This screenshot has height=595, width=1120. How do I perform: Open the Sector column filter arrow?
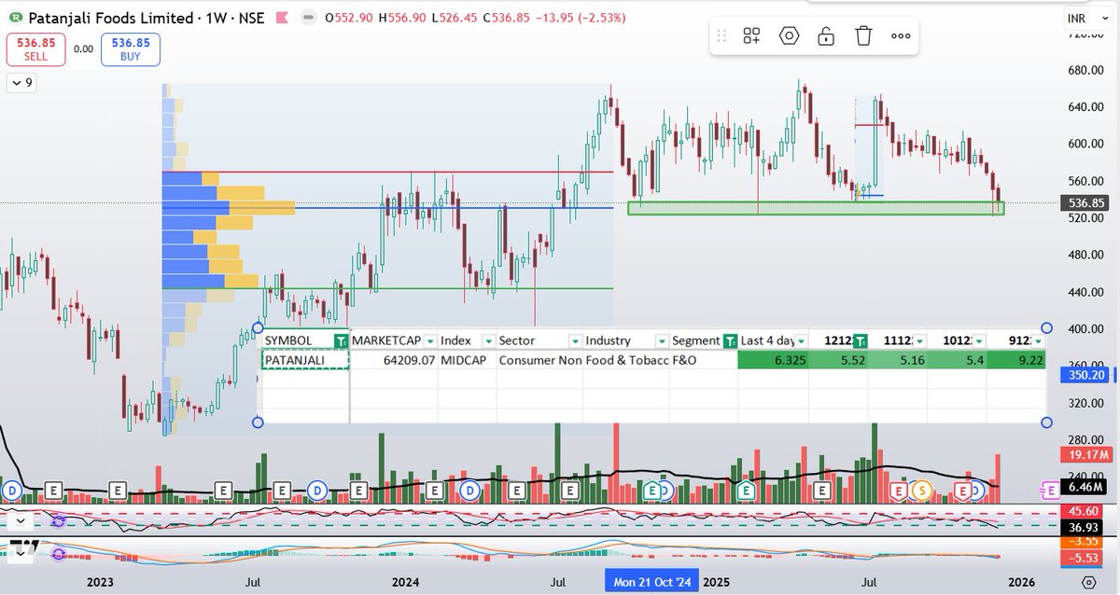point(575,340)
